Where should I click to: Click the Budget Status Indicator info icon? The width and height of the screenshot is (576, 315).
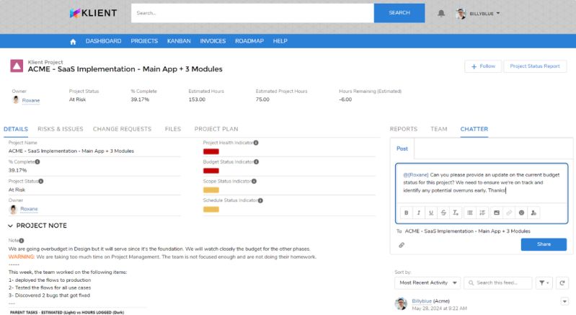[x=257, y=161]
